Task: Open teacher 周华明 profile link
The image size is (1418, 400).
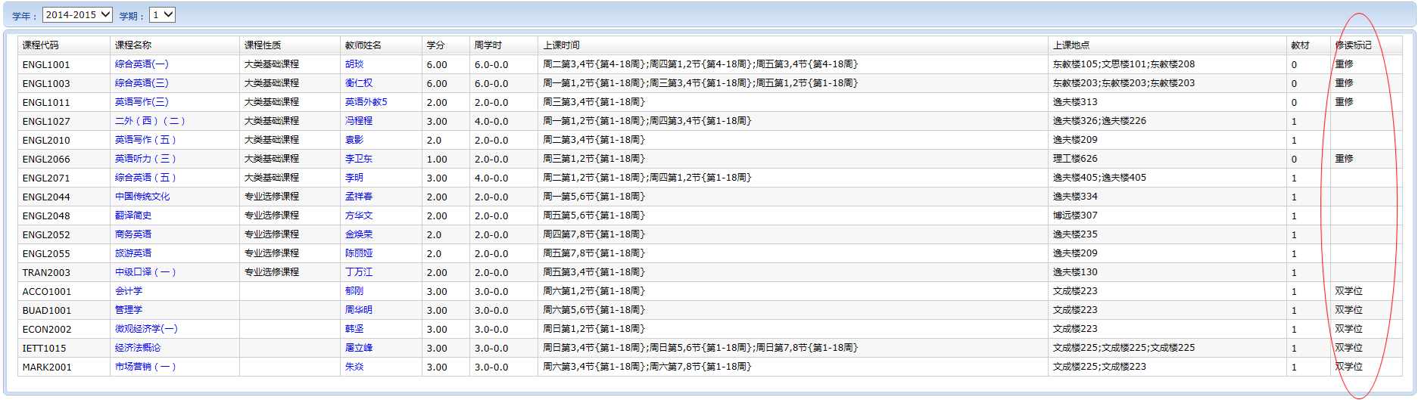Action: point(359,310)
